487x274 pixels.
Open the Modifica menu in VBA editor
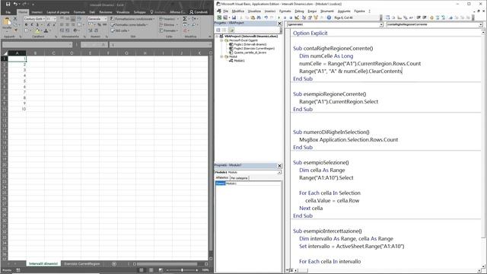[x=238, y=11]
